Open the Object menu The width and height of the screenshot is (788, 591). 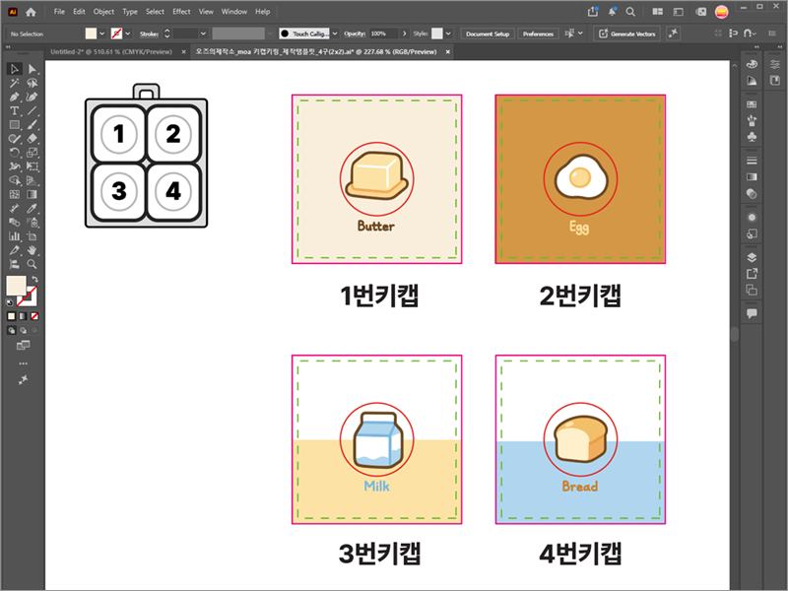coord(103,12)
